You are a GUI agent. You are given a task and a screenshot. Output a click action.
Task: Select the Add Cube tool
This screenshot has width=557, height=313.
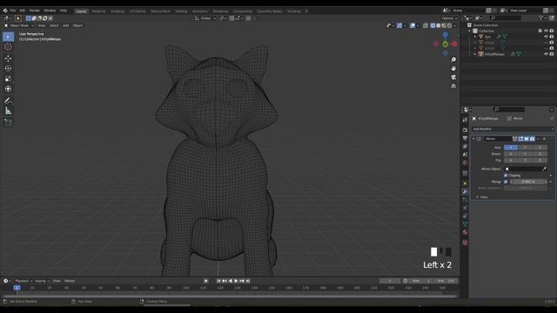8,123
